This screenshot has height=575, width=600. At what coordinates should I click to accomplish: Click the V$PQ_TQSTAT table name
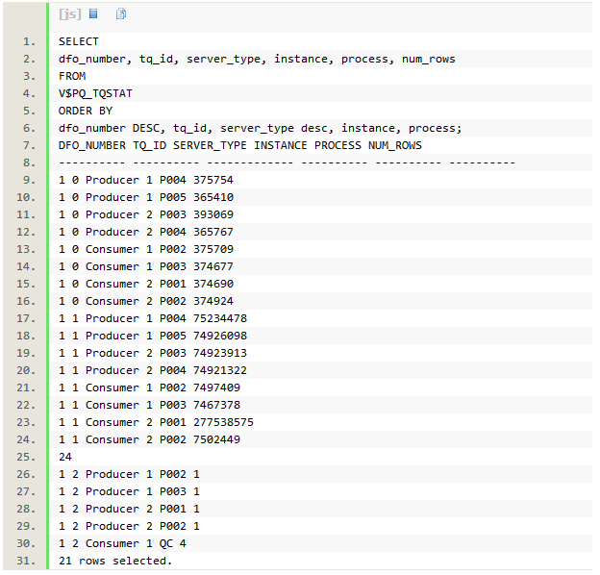click(95, 93)
